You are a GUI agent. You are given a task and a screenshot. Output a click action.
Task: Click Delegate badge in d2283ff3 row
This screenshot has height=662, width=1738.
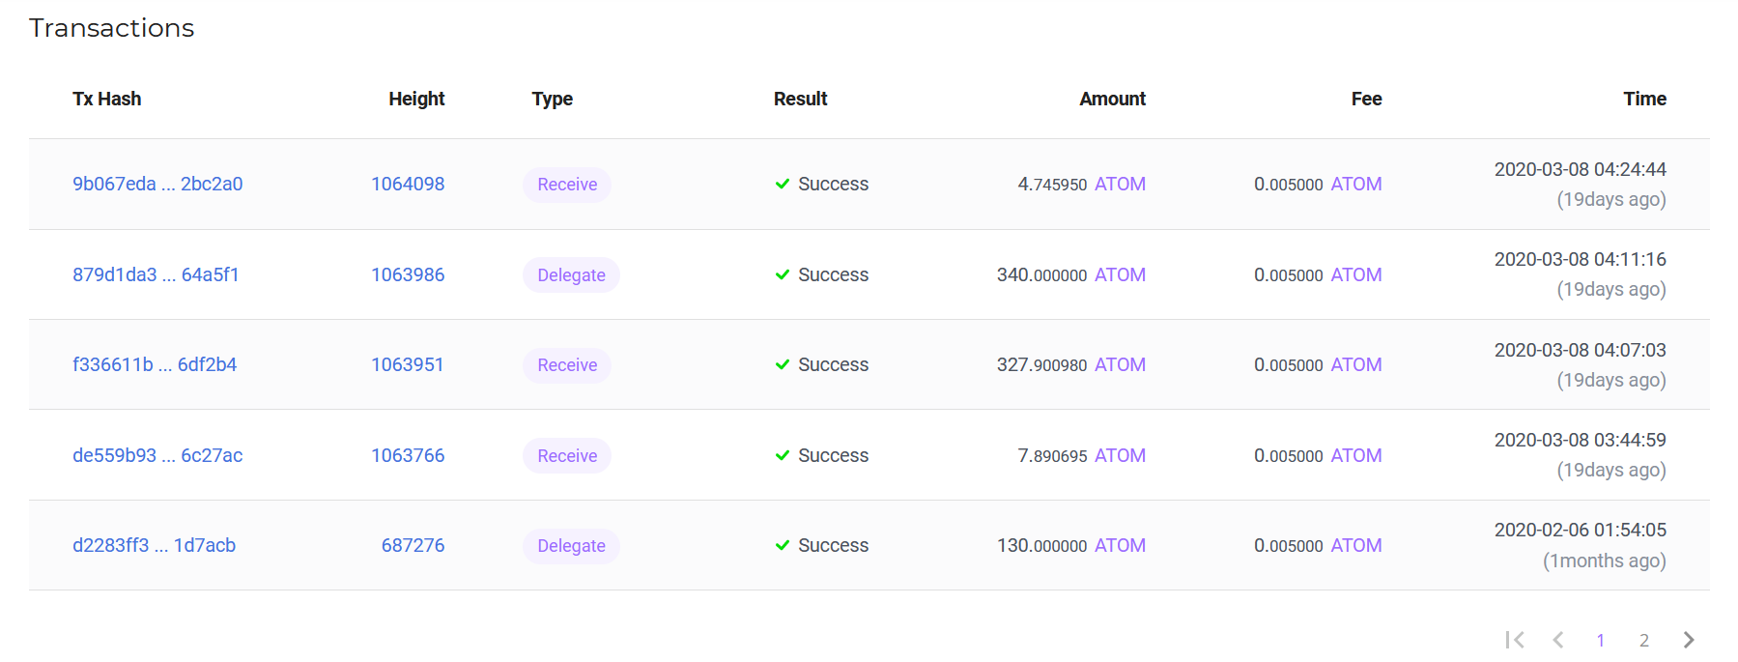click(571, 546)
